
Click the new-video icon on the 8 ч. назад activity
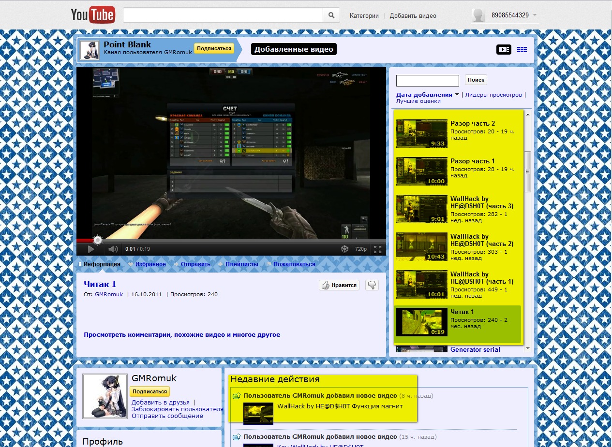click(237, 396)
